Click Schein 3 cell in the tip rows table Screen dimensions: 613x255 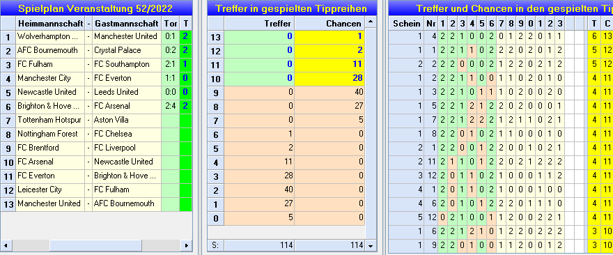click(407, 176)
